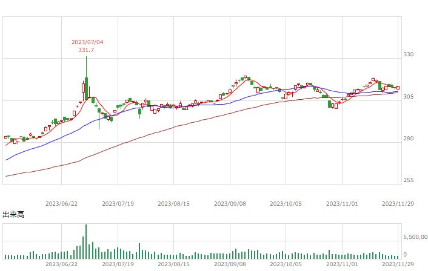Click the 280 price axis label
The width and height of the screenshot is (428, 271).
click(x=409, y=139)
